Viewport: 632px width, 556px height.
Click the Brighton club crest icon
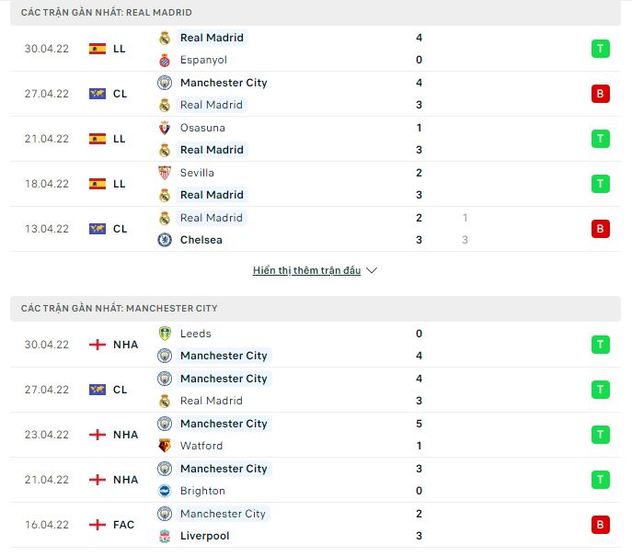[165, 491]
